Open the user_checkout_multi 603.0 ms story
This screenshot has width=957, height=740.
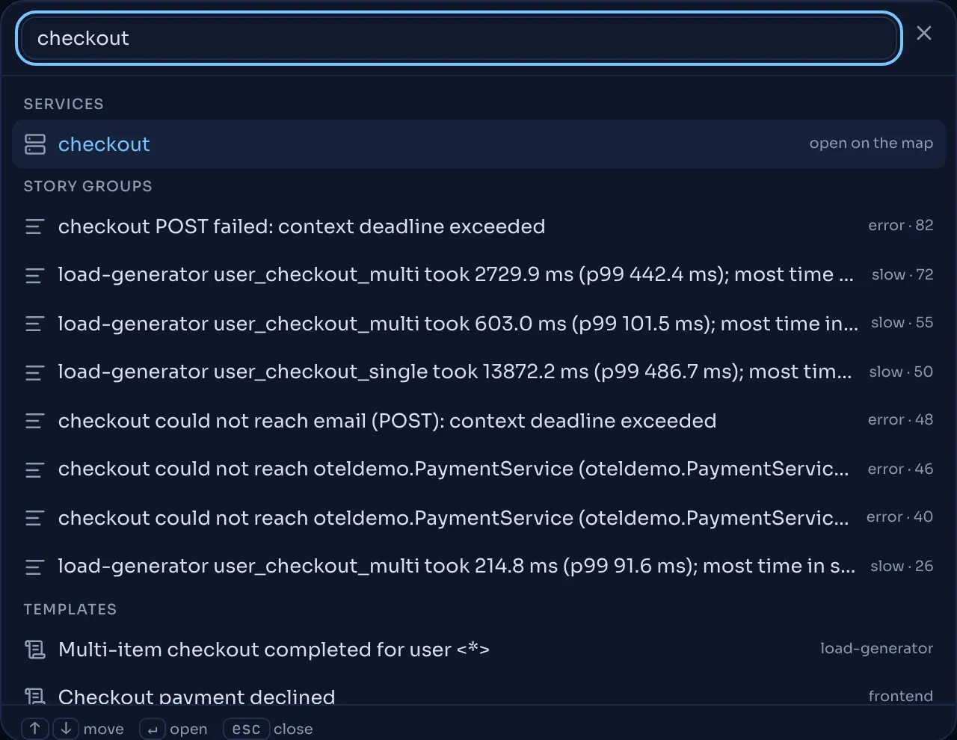[478, 324]
